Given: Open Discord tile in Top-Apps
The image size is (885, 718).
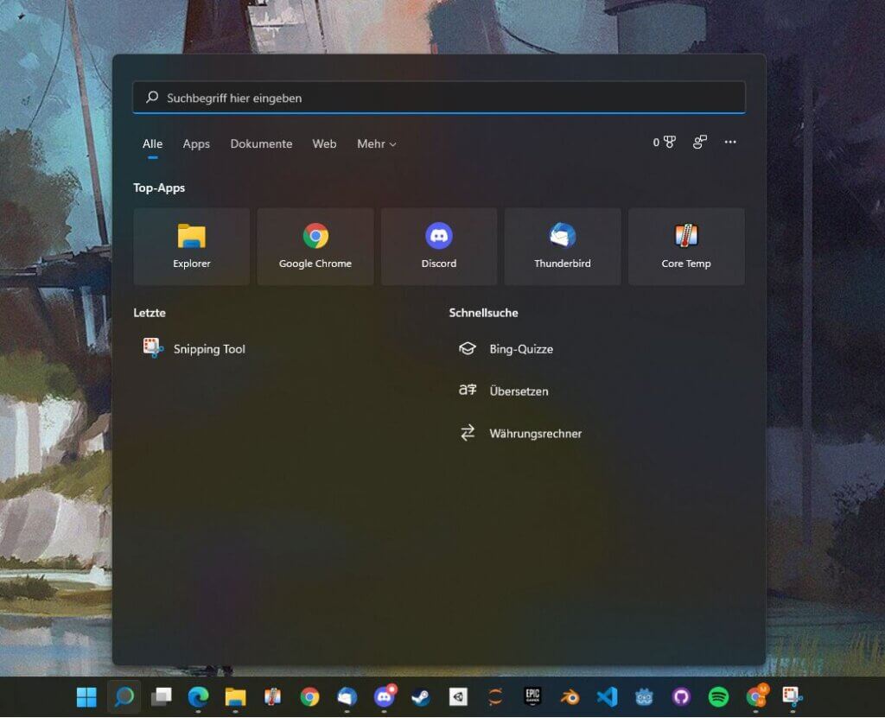Looking at the screenshot, I should coord(439,246).
